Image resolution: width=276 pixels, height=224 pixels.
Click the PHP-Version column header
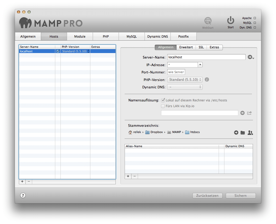coord(75,47)
